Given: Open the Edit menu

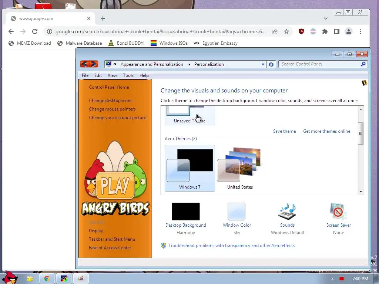Looking at the screenshot, I should 98,75.
